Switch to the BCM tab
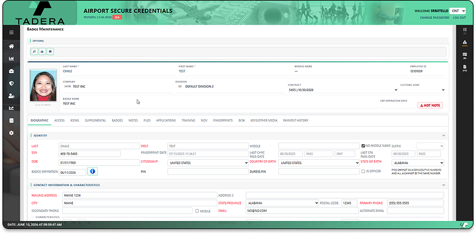 (241, 120)
